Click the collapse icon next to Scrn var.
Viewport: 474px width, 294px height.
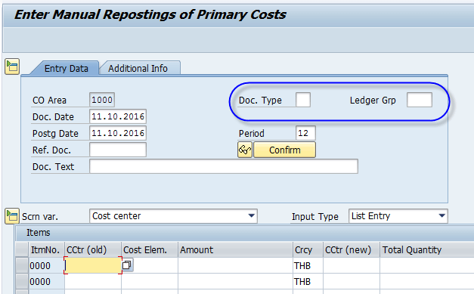(12, 216)
